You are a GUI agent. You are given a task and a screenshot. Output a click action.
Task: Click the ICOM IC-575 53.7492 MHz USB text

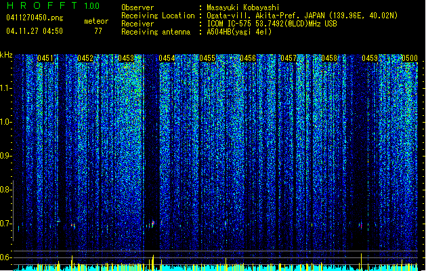click(x=272, y=24)
